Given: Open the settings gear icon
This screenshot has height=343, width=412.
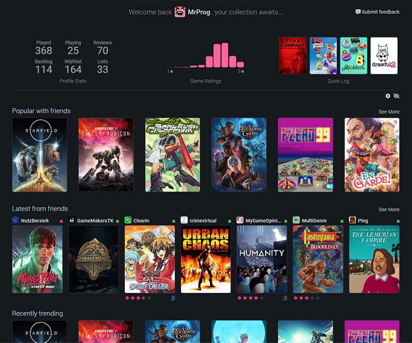Looking at the screenshot, I should click(x=388, y=96).
